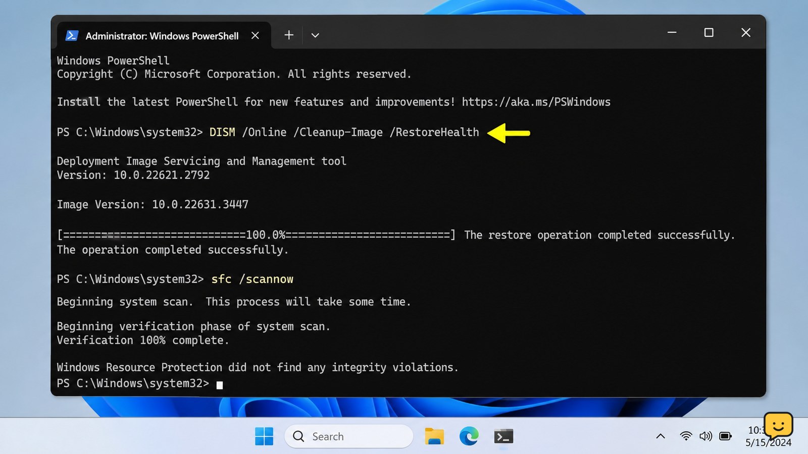808x454 pixels.
Task: Click 'Verification 100% complete.' text
Action: (142, 340)
